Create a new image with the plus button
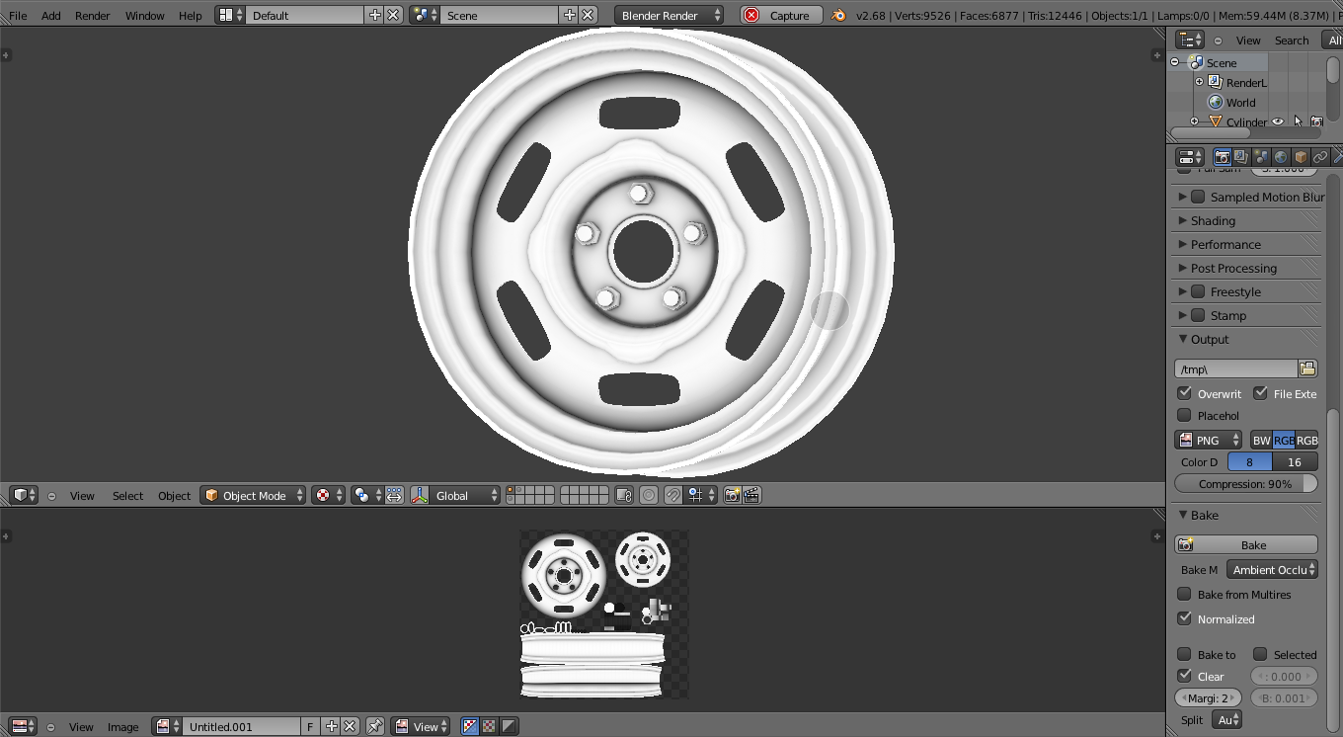The width and height of the screenshot is (1343, 737). (331, 726)
